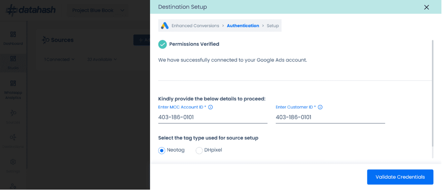
Task: Click the 'Destination Setup' title
Action: [183, 7]
